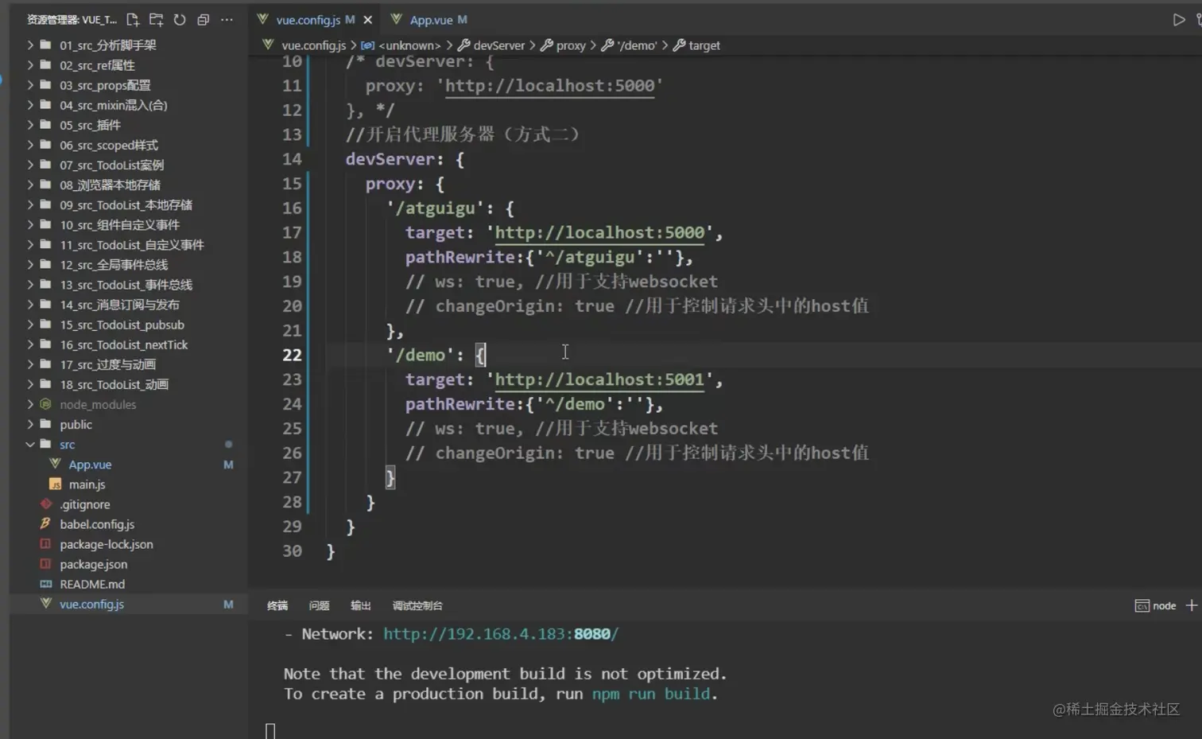Screen dimensions: 1202x739
Task: Click the New Folder icon in explorer header
Action: coord(156,19)
